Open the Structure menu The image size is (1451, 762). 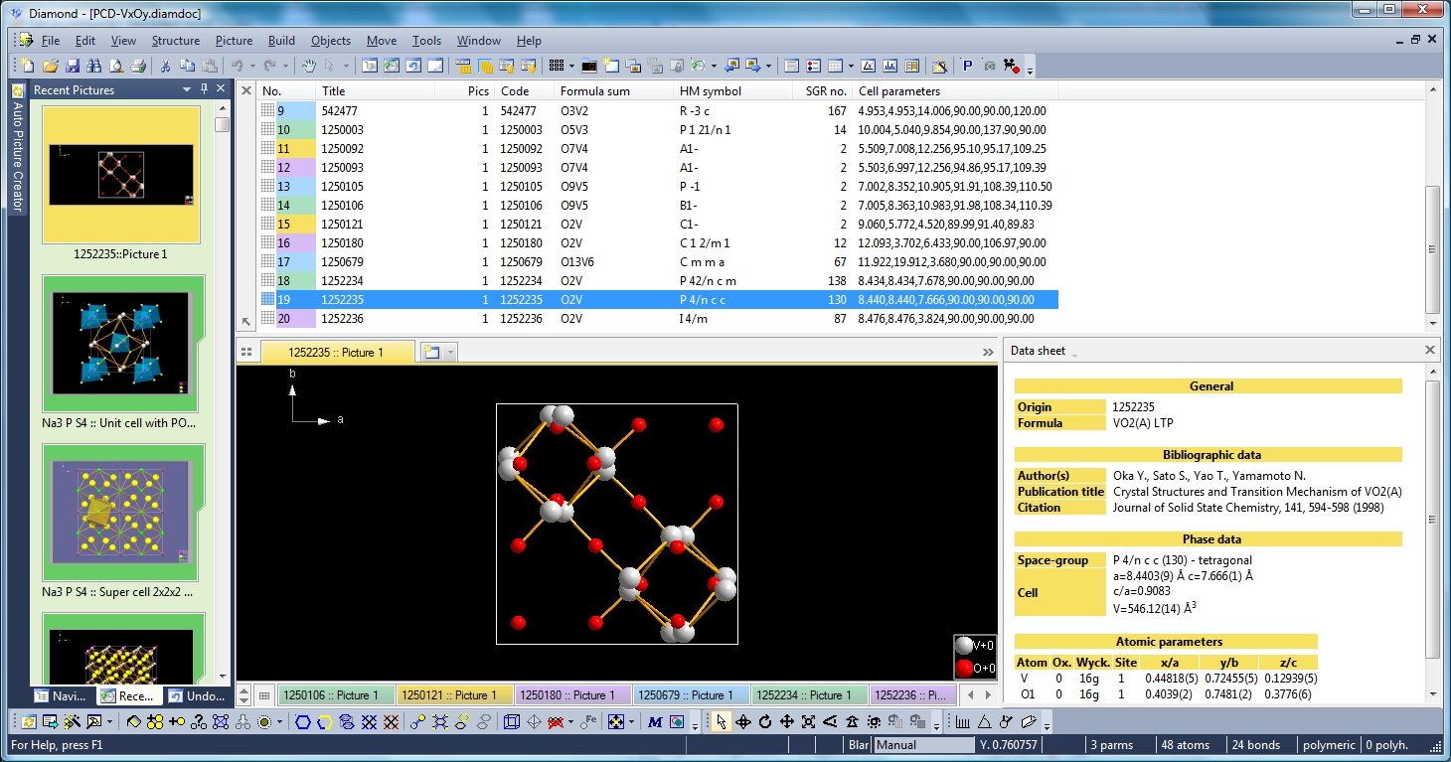(x=175, y=41)
